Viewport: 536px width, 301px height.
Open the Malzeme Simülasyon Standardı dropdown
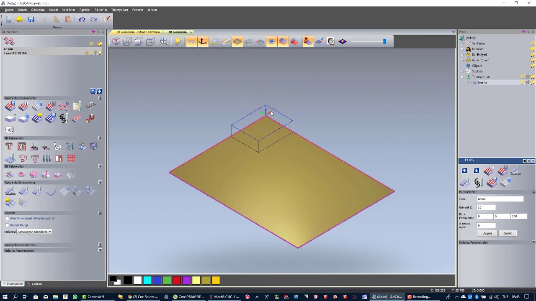34,232
